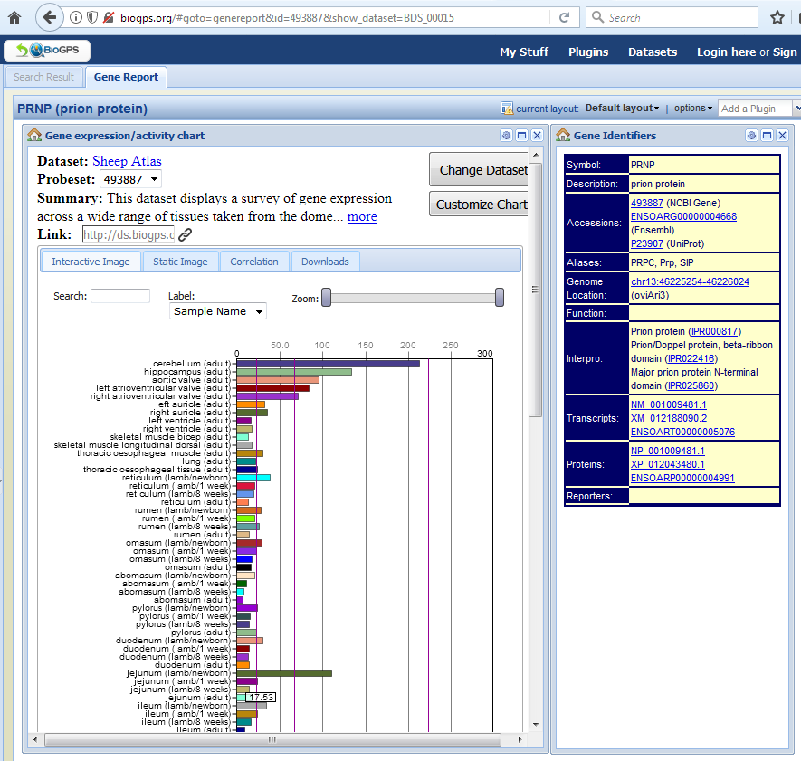Switch to the Correlation tab
Viewport: 801px width, 761px height.
[x=254, y=261]
